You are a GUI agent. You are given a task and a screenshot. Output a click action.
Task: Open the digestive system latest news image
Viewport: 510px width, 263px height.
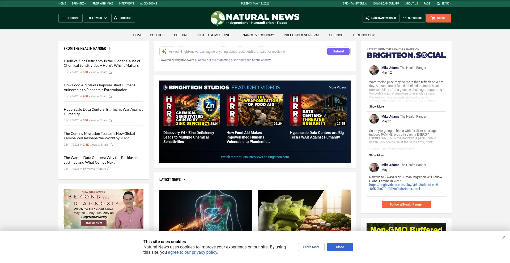206,210
